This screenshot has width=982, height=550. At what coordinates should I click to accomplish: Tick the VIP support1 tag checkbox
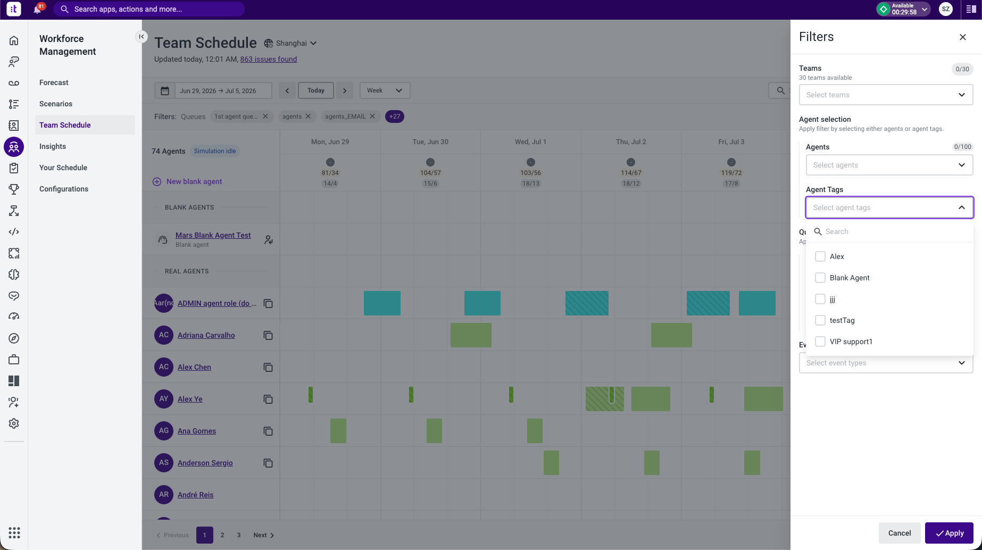820,341
